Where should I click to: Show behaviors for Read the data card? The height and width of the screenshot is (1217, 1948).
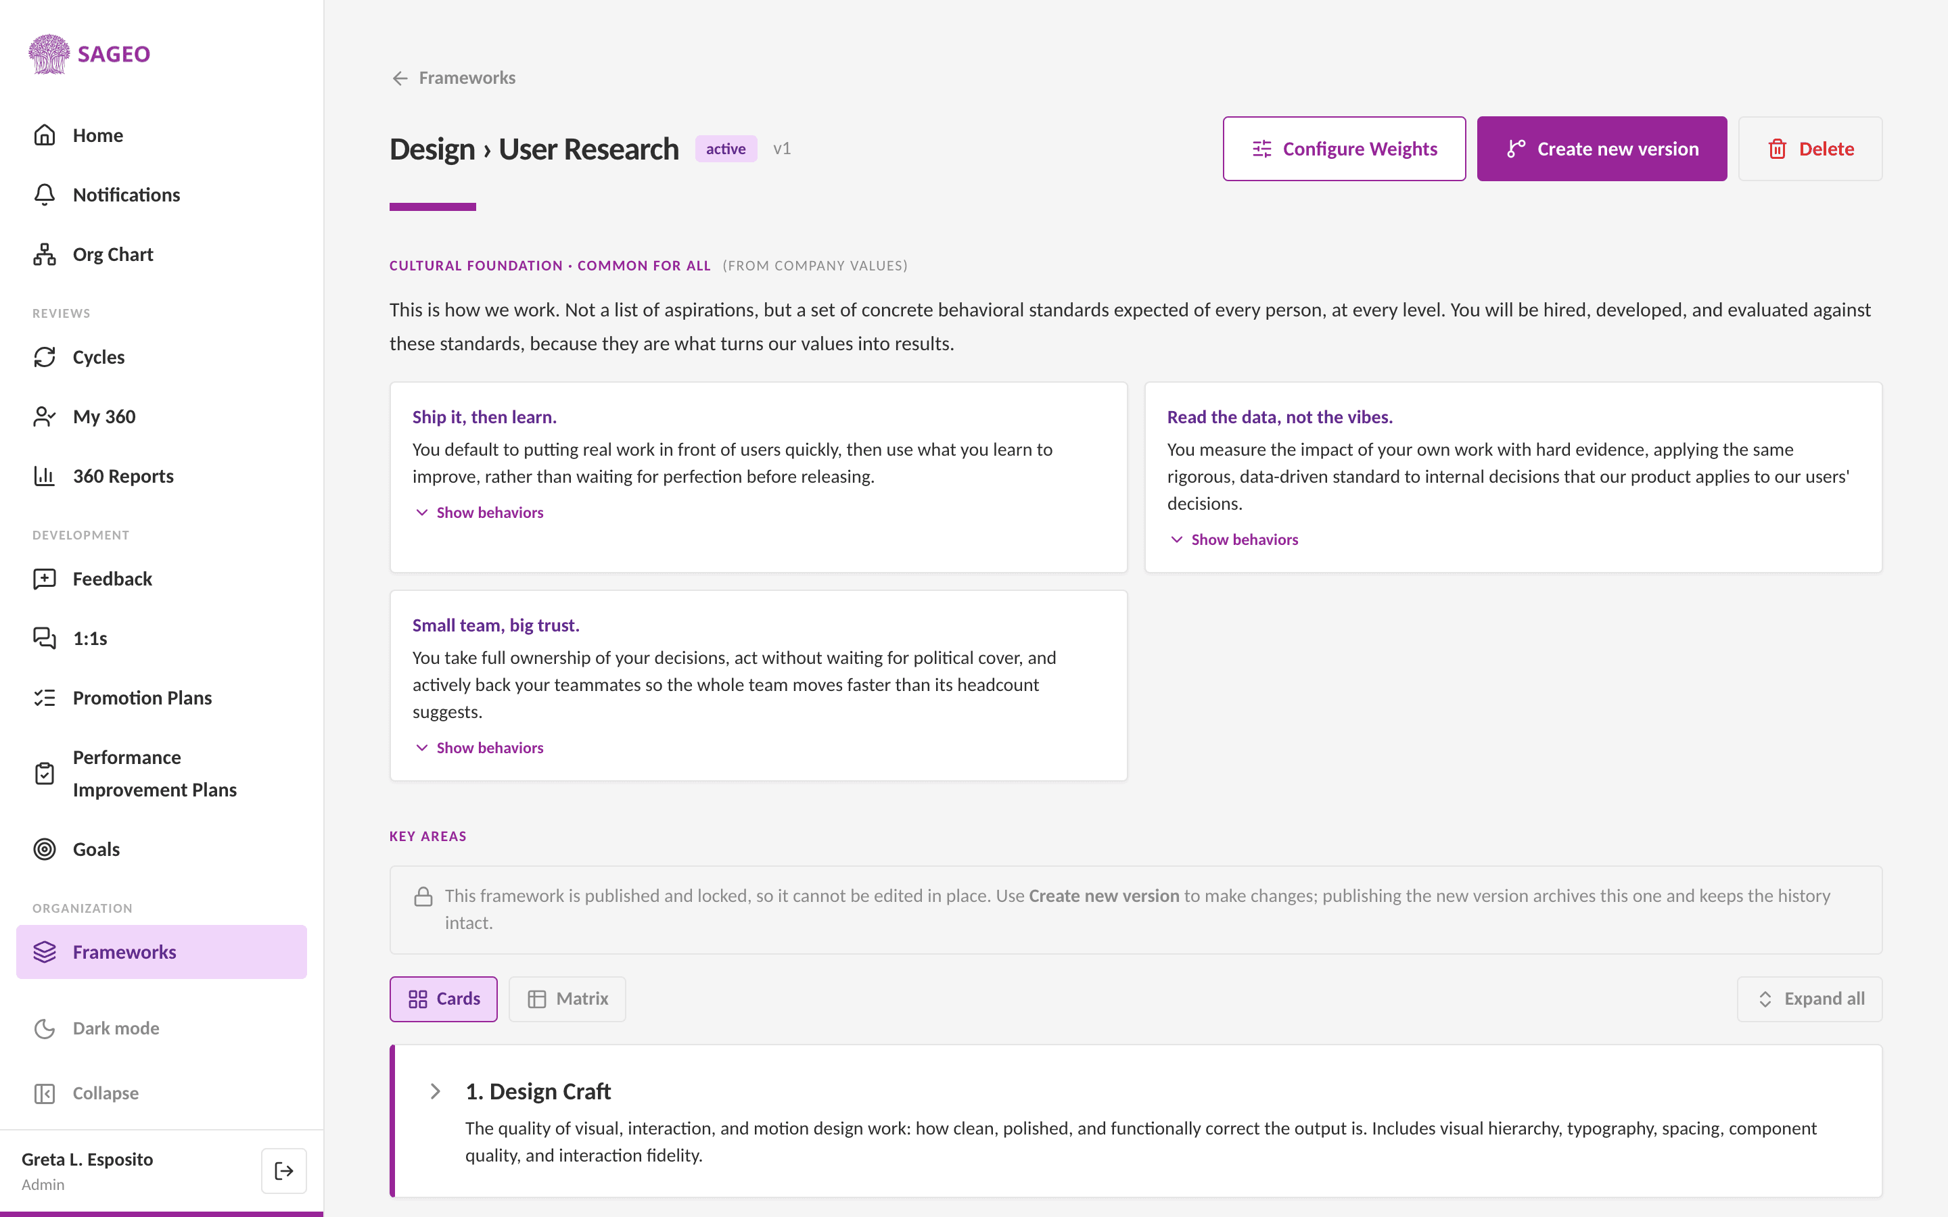click(1233, 540)
